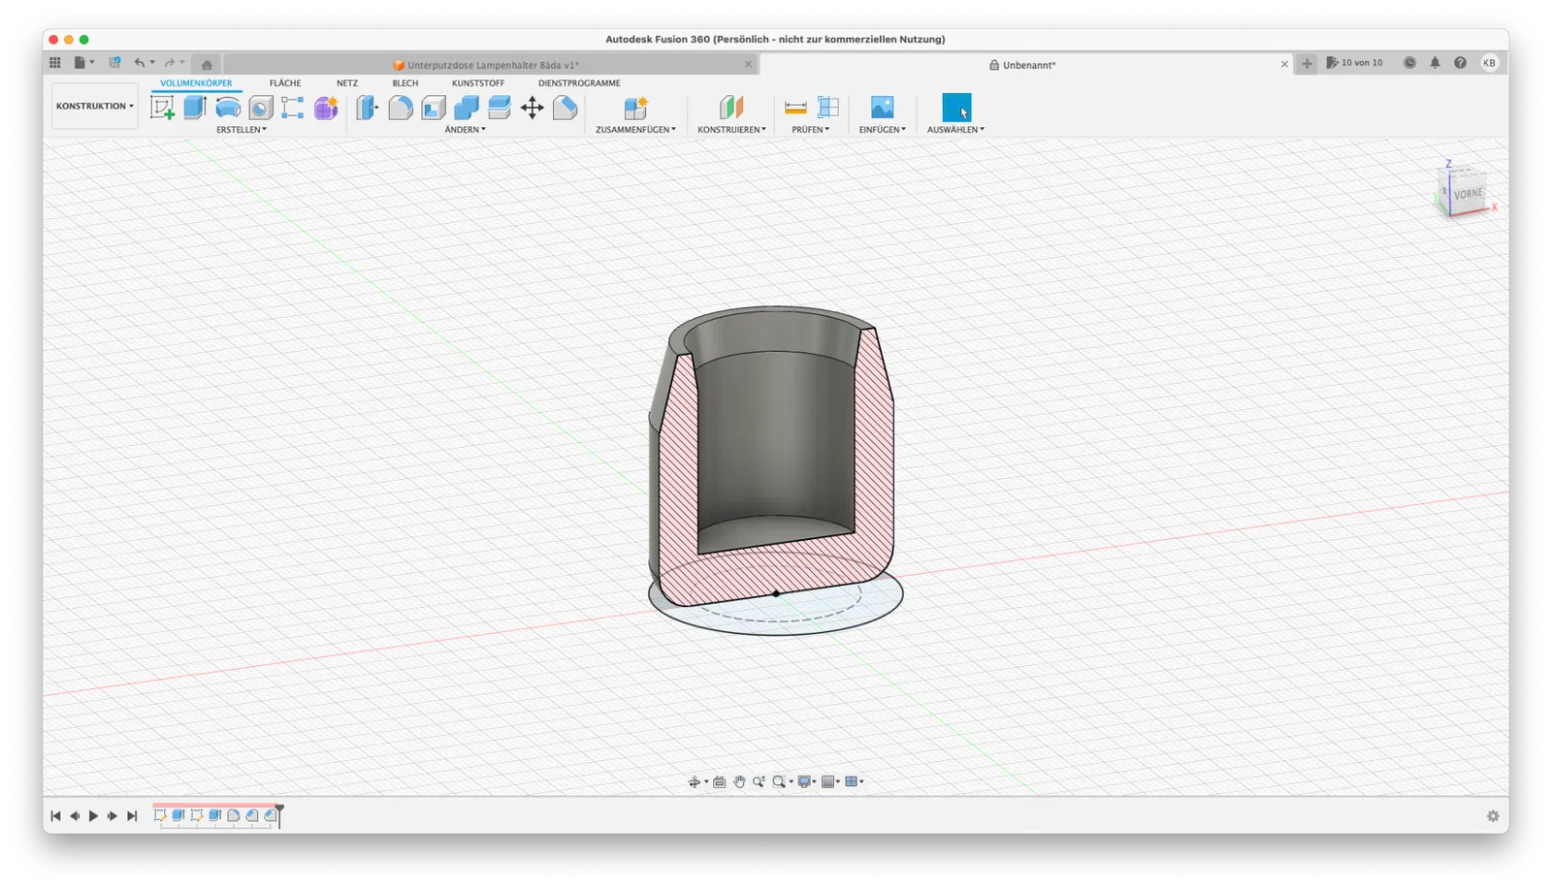Expand the ÄNDERN dropdown menu
The height and width of the screenshot is (890, 1552).
[x=465, y=129]
